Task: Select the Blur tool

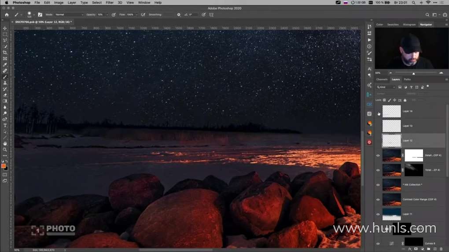Action: tap(5, 107)
